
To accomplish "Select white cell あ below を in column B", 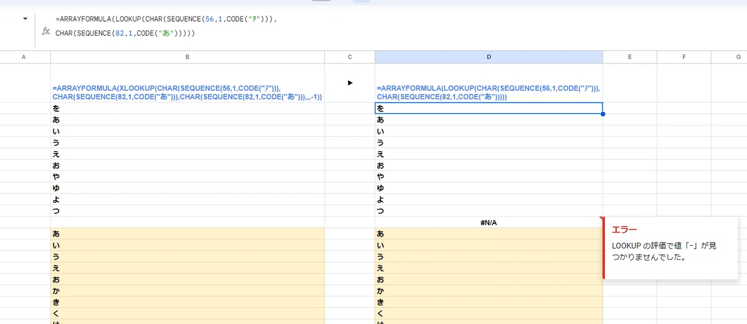I will (x=187, y=119).
